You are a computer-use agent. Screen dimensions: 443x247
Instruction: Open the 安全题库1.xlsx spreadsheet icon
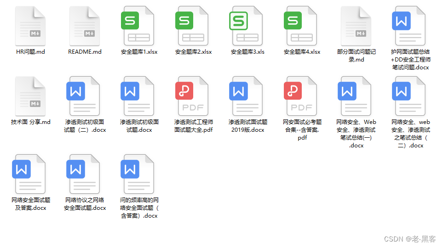pyautogui.click(x=138, y=26)
